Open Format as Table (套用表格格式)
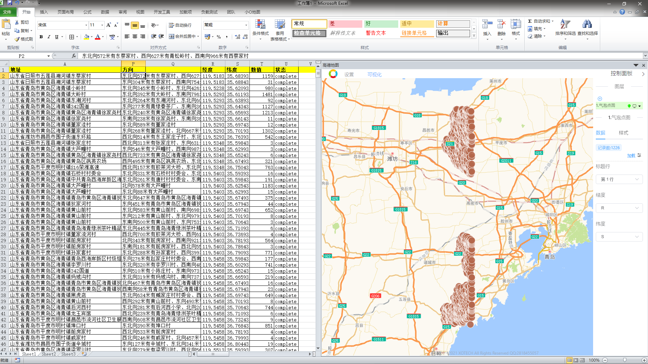 coord(280,30)
